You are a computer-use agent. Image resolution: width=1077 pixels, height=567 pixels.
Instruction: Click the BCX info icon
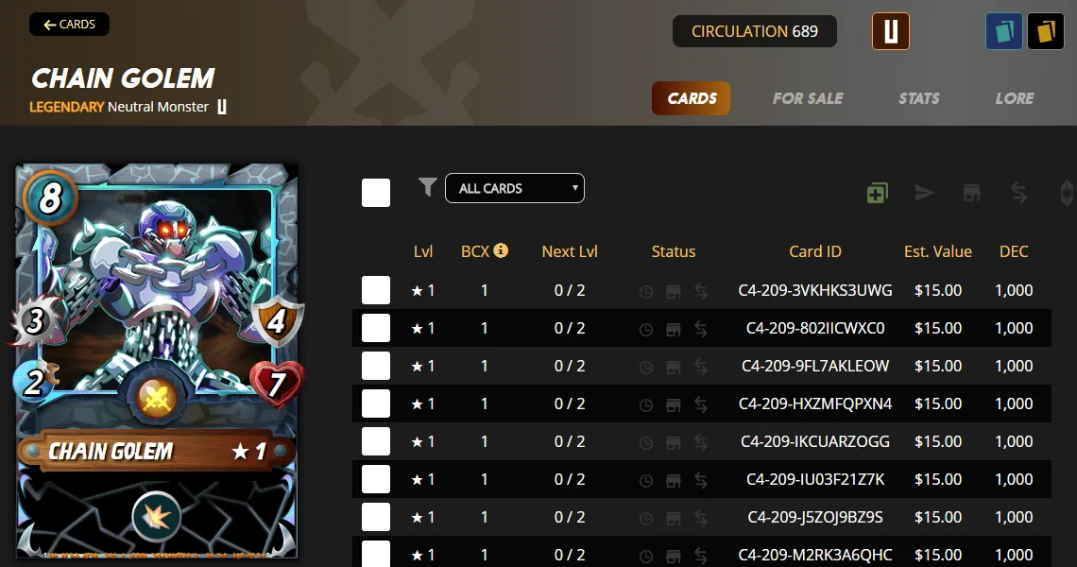502,250
